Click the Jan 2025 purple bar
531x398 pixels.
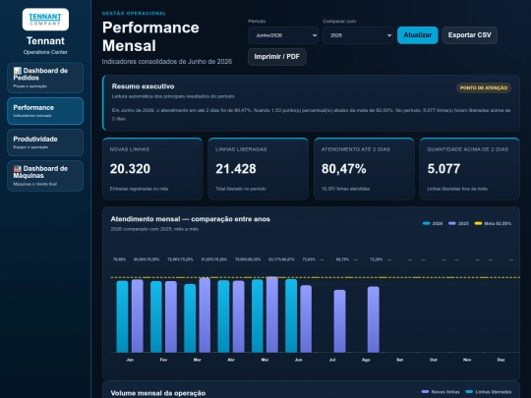tap(137, 315)
